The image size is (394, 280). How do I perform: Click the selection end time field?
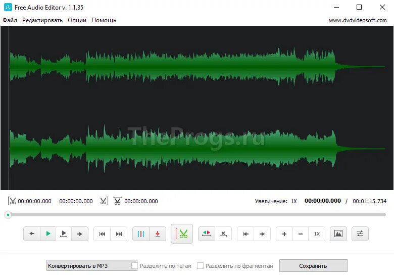76,201
